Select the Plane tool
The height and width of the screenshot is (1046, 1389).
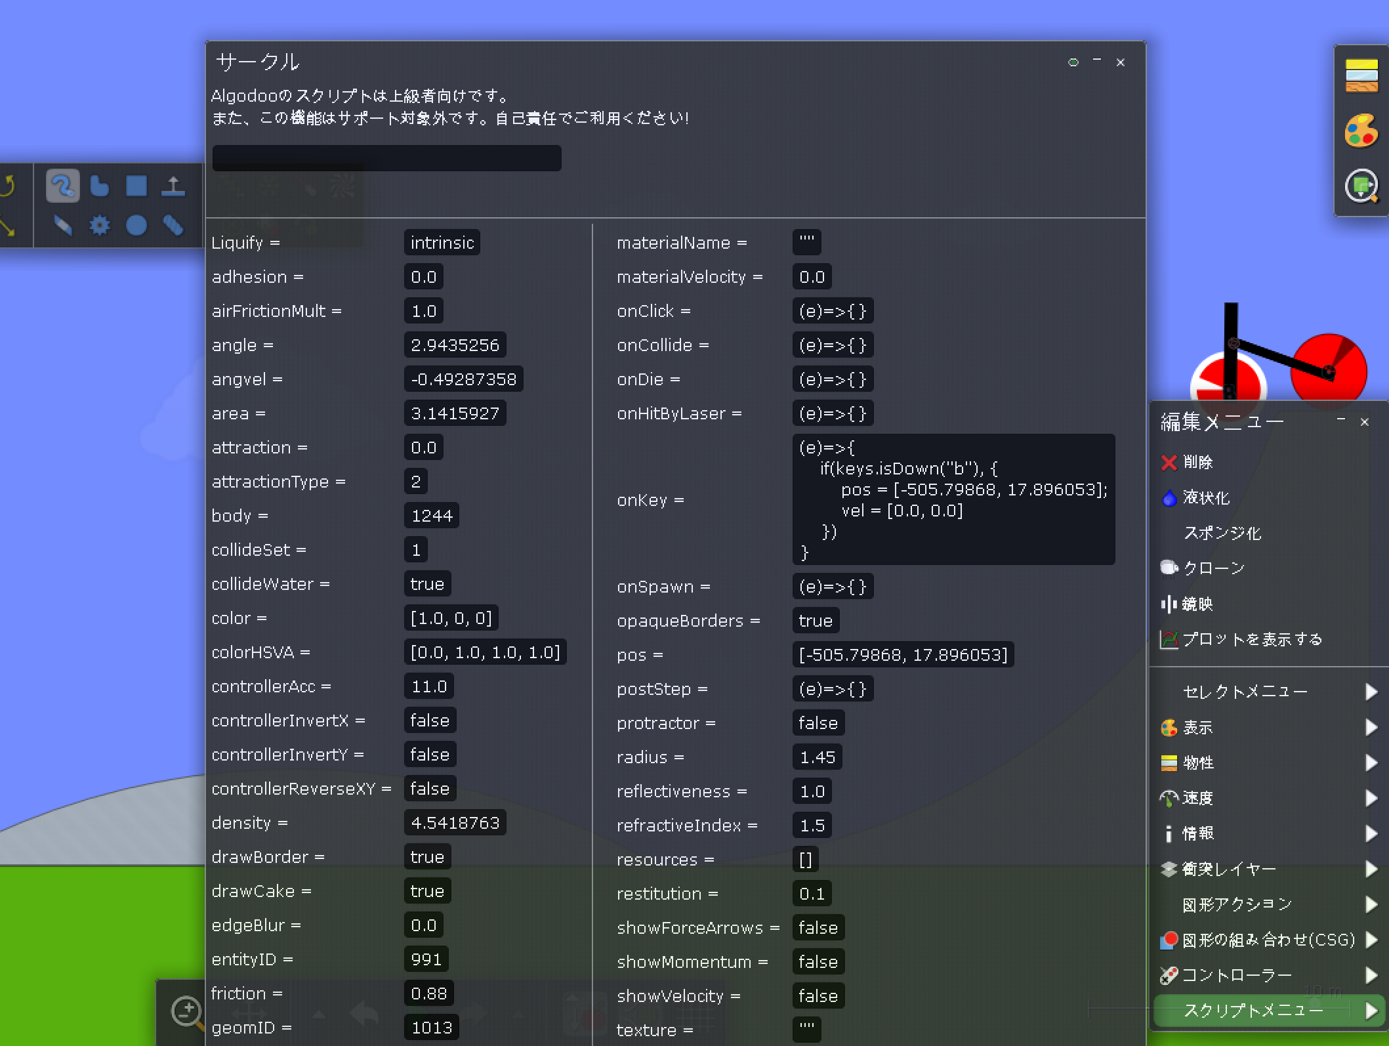[173, 186]
